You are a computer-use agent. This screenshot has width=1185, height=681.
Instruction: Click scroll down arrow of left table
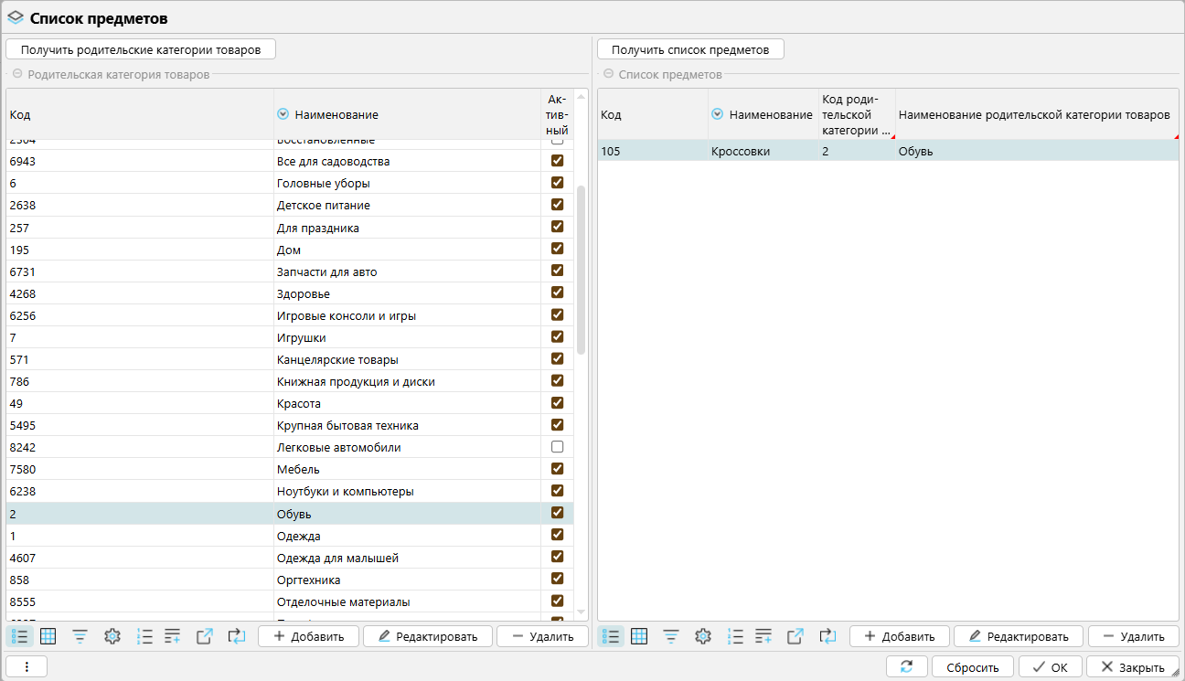coord(581,612)
